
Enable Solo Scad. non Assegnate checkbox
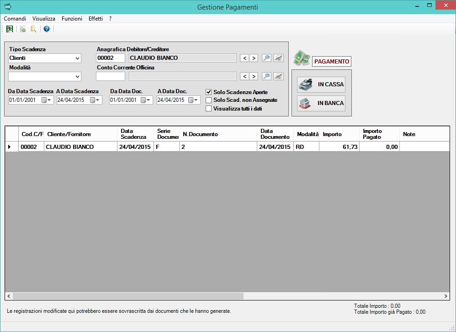tap(209, 100)
